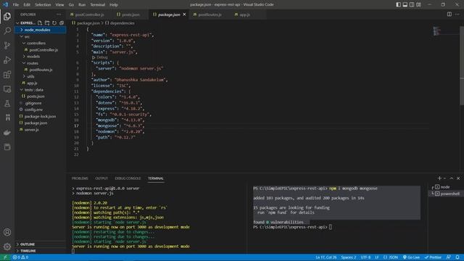Open the Selection menu
This screenshot has height=261, width=464.
(43, 4)
